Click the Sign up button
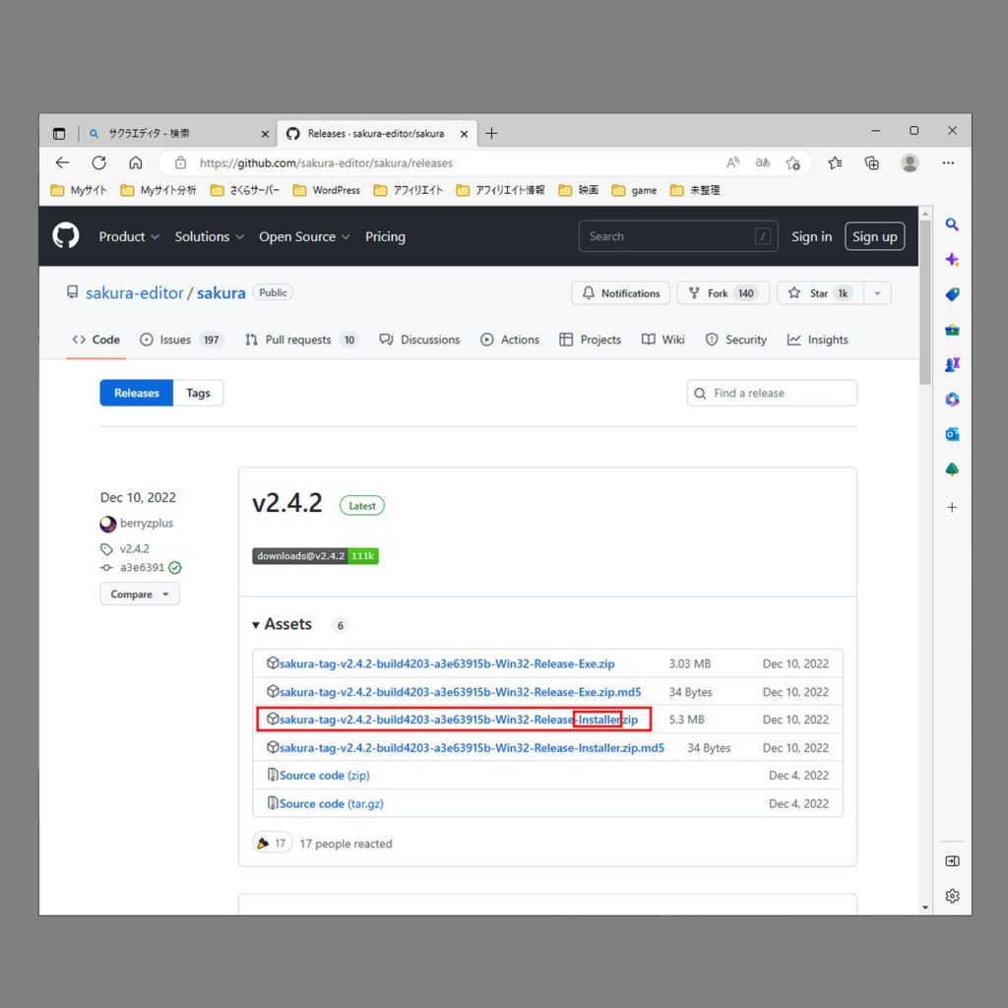1008x1008 pixels. pyautogui.click(x=874, y=236)
